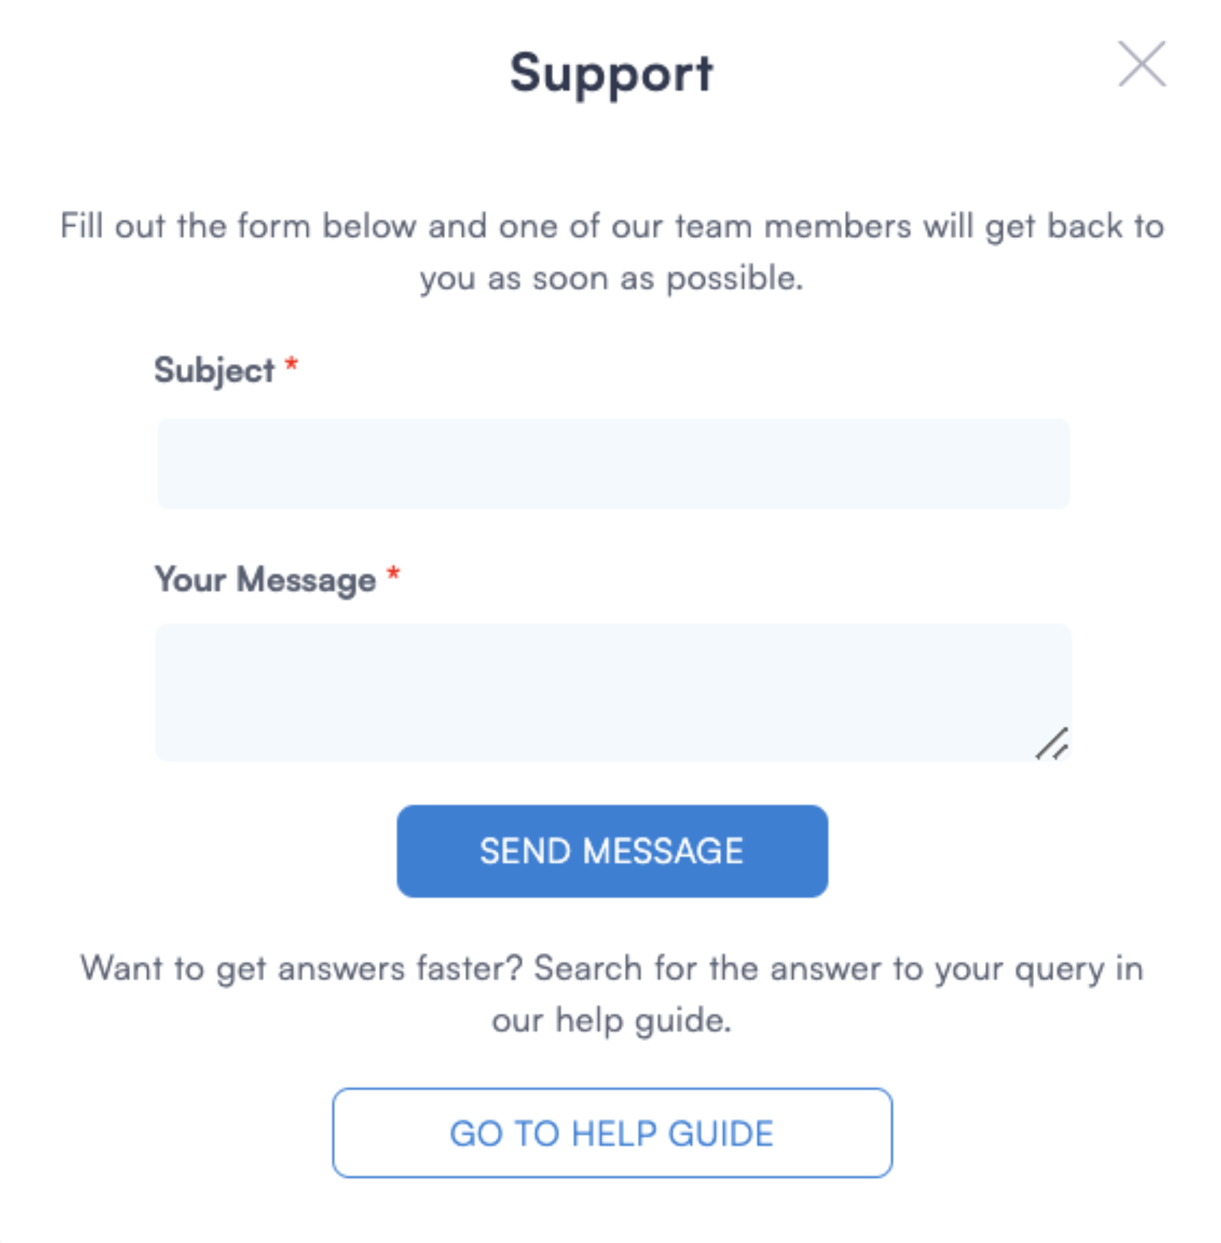1221x1243 pixels.
Task: Click the SEND MESSAGE button
Action: tap(612, 851)
